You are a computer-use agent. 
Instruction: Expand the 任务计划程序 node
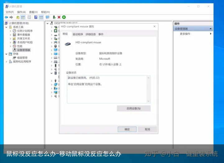pos(11,31)
